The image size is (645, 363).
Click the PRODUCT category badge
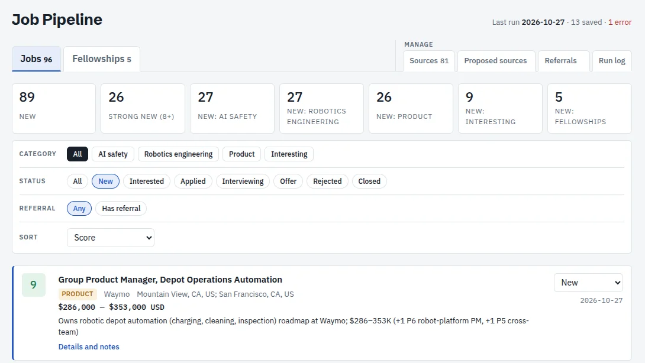click(x=78, y=294)
